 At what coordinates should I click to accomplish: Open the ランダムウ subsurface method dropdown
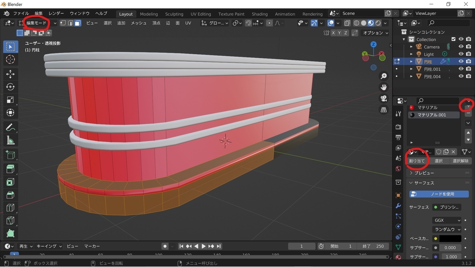click(x=447, y=229)
